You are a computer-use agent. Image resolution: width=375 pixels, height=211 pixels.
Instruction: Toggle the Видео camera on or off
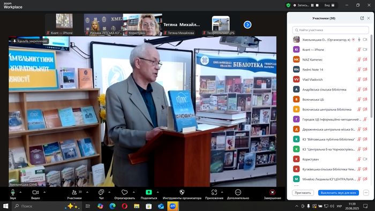(35, 192)
